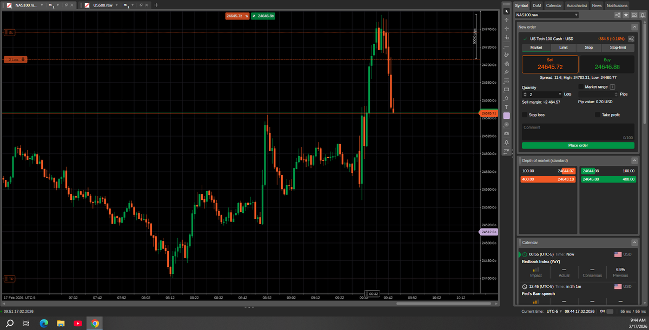
Task: Select the cursor pointer tool
Action: coord(506,11)
